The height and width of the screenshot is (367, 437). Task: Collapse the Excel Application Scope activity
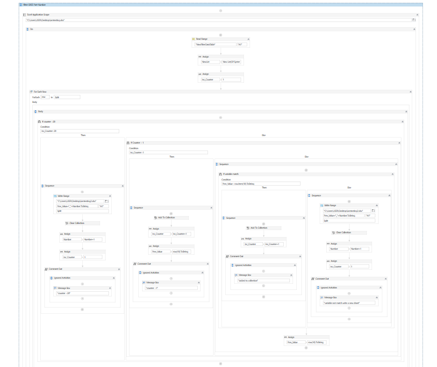tap(417, 15)
